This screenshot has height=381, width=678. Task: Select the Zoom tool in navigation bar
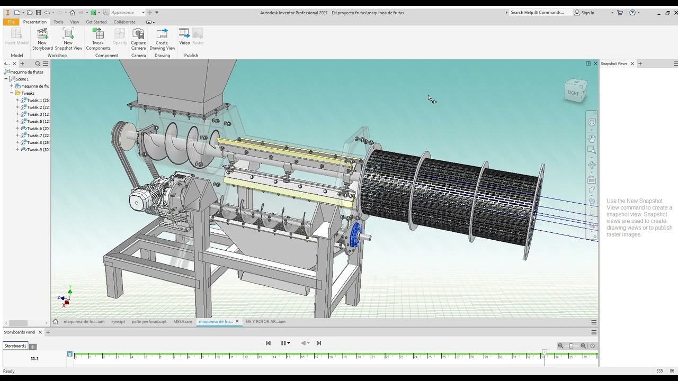[x=592, y=150]
